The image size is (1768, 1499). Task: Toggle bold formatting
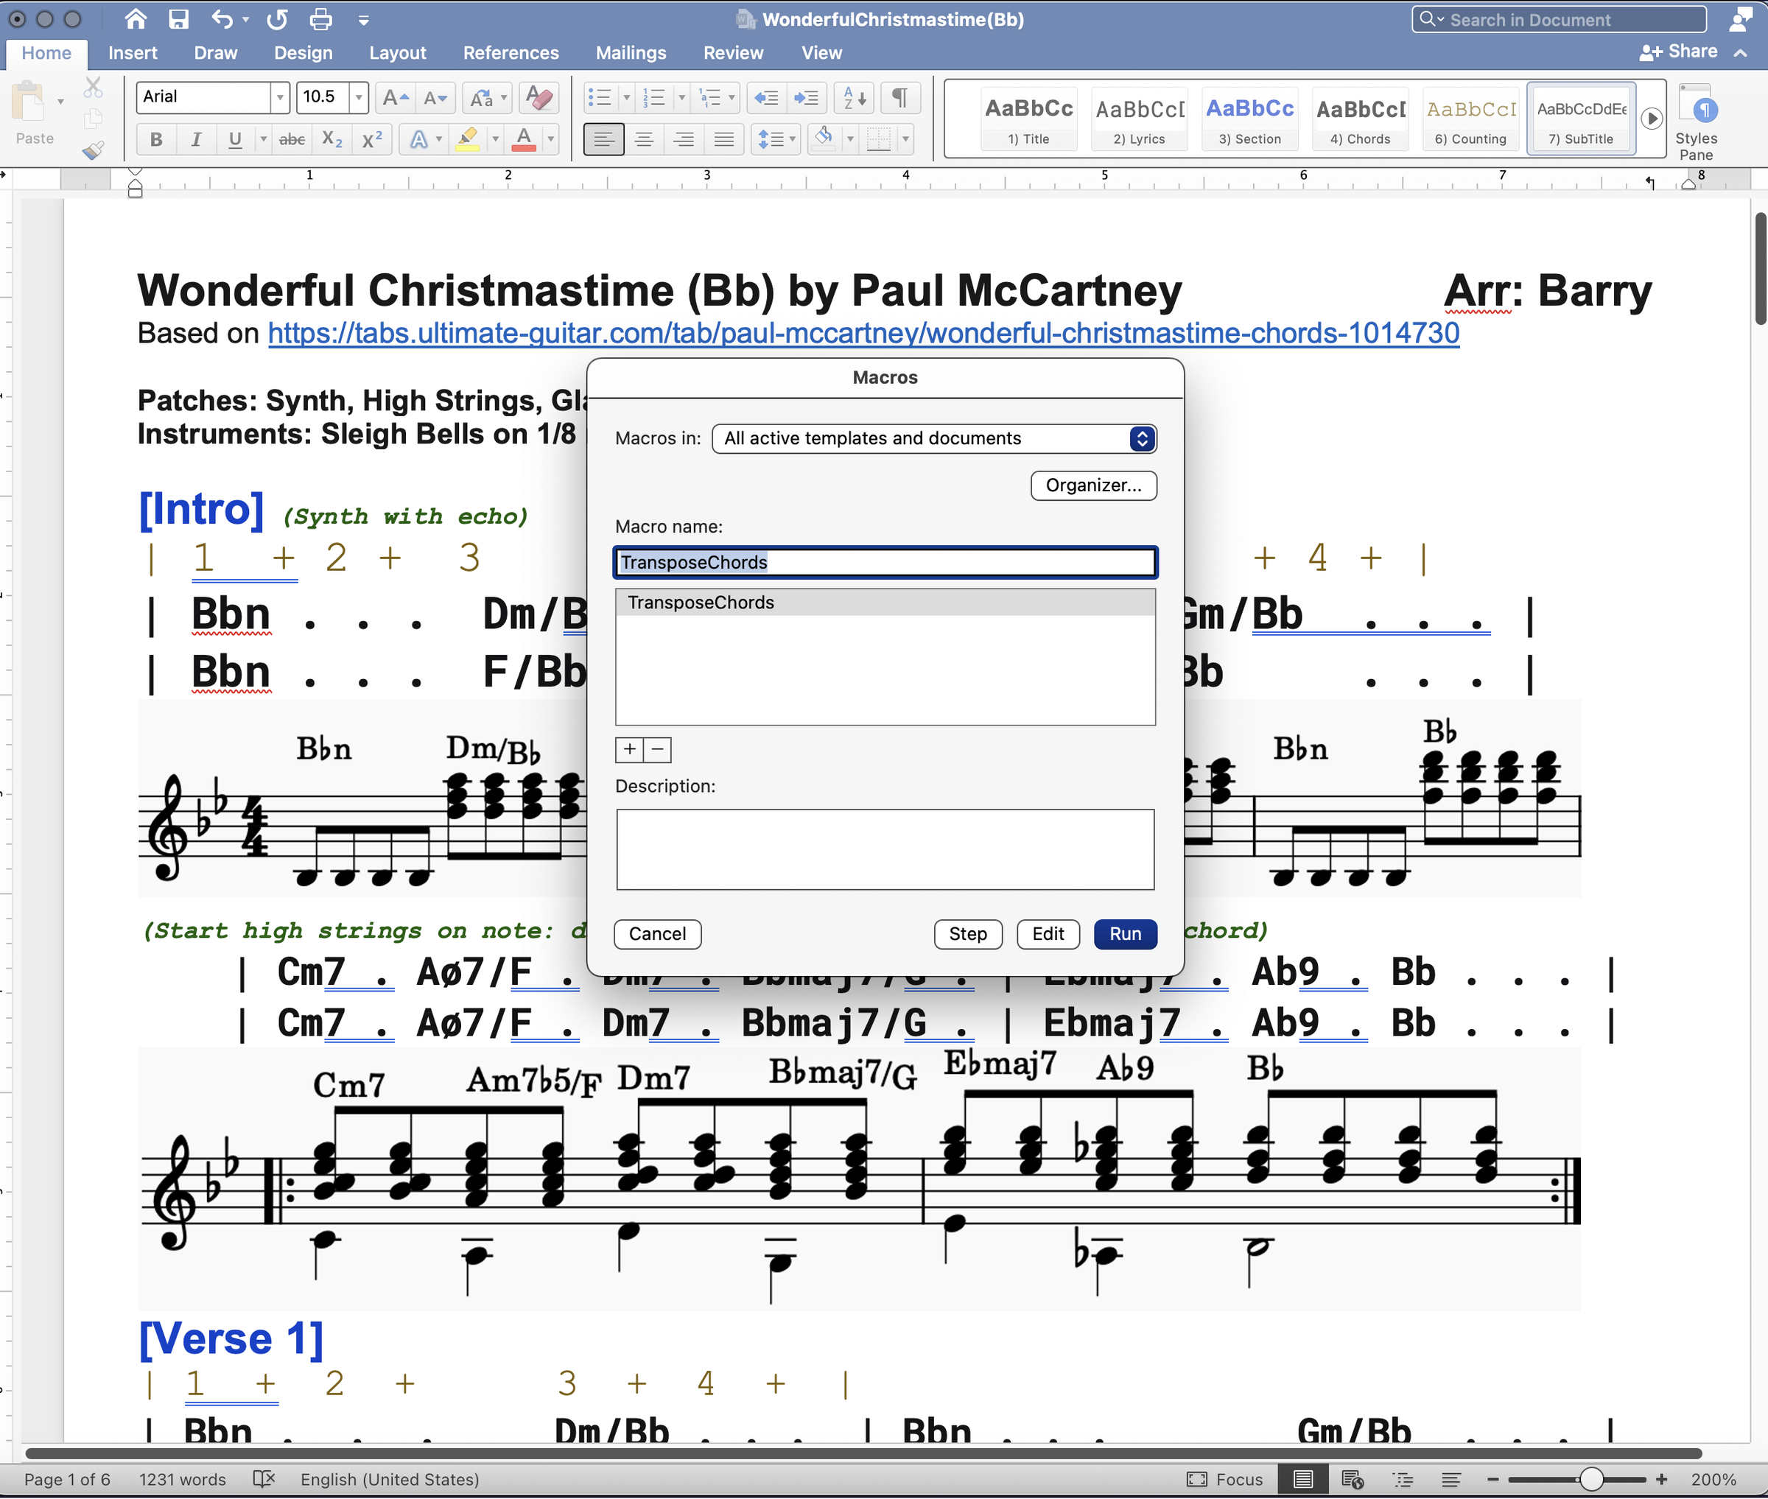[155, 139]
